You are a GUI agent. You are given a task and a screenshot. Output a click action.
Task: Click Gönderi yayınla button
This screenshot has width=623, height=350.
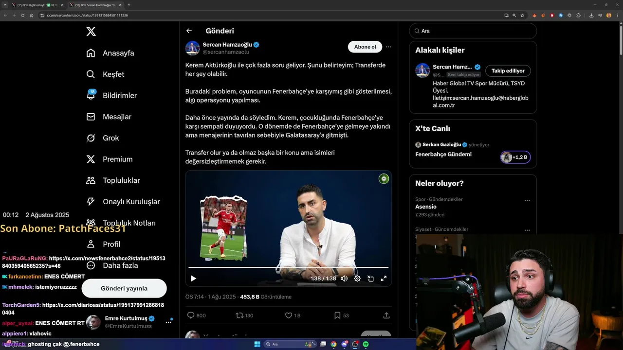pos(124,288)
